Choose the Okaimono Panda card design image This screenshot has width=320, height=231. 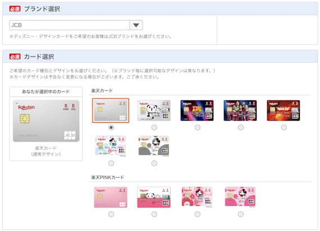[154, 110]
